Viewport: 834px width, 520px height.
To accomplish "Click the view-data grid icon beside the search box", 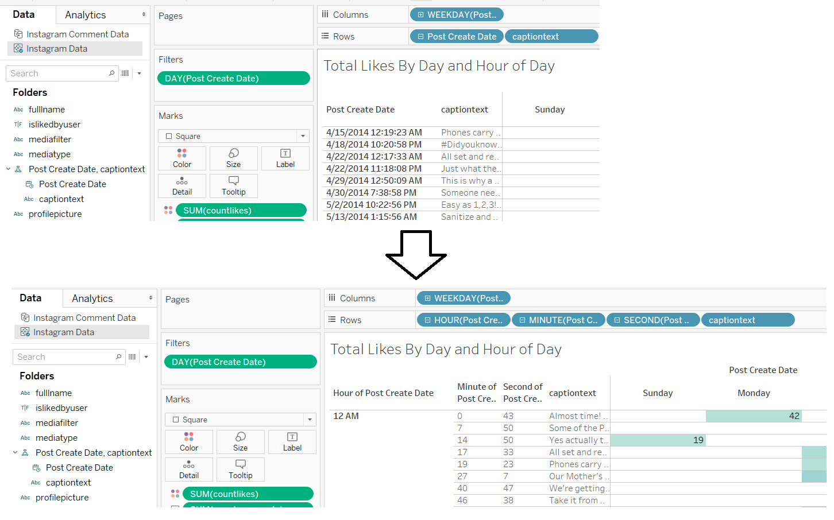I will point(125,73).
